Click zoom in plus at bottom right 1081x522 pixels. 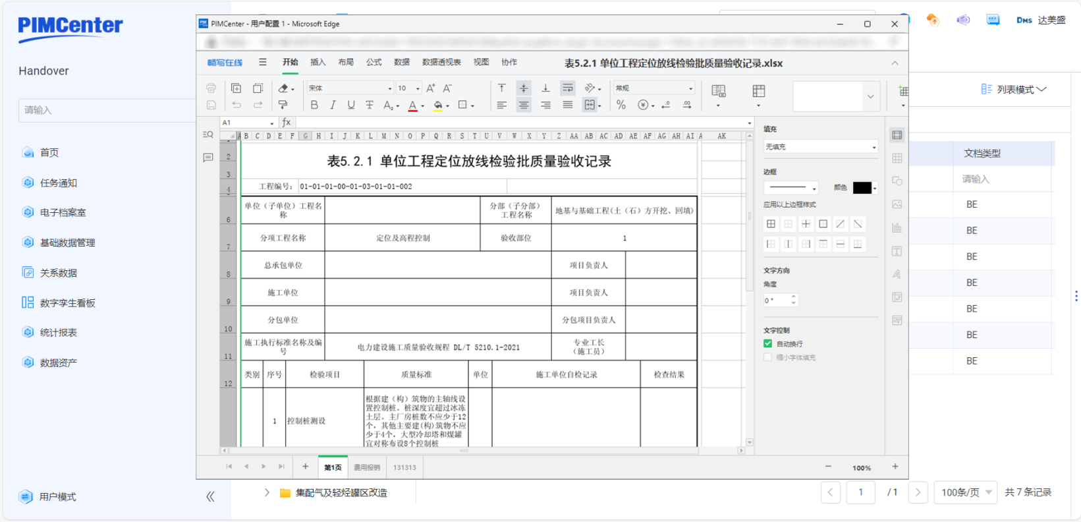point(895,467)
